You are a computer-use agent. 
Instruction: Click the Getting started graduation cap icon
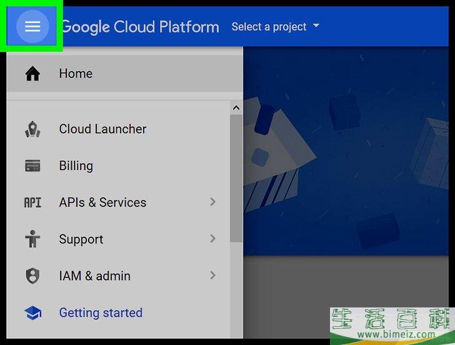32,312
